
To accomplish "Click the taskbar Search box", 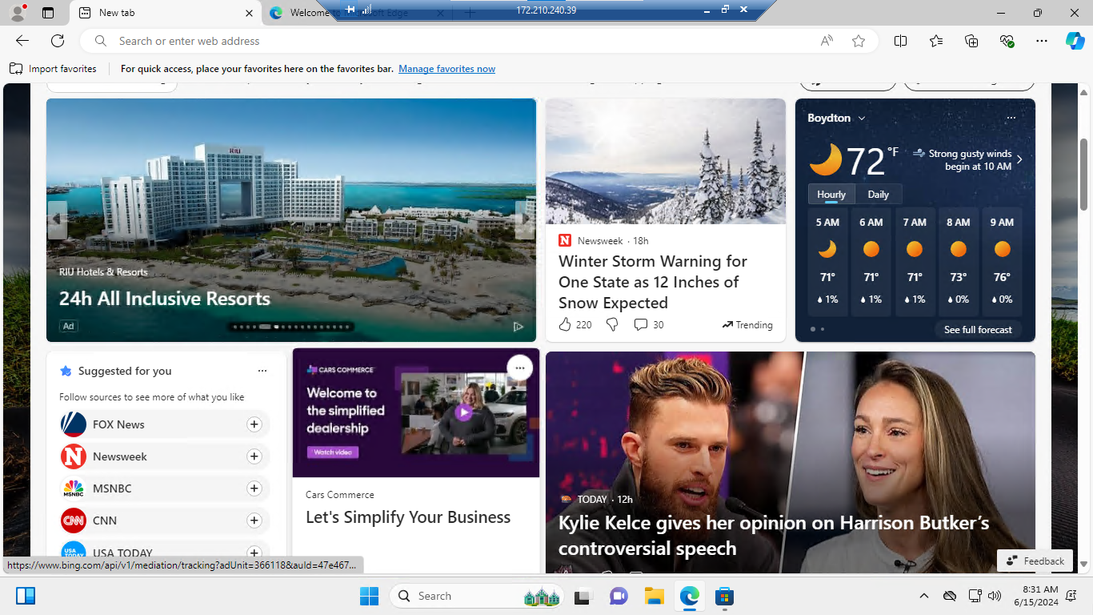I will click(477, 596).
